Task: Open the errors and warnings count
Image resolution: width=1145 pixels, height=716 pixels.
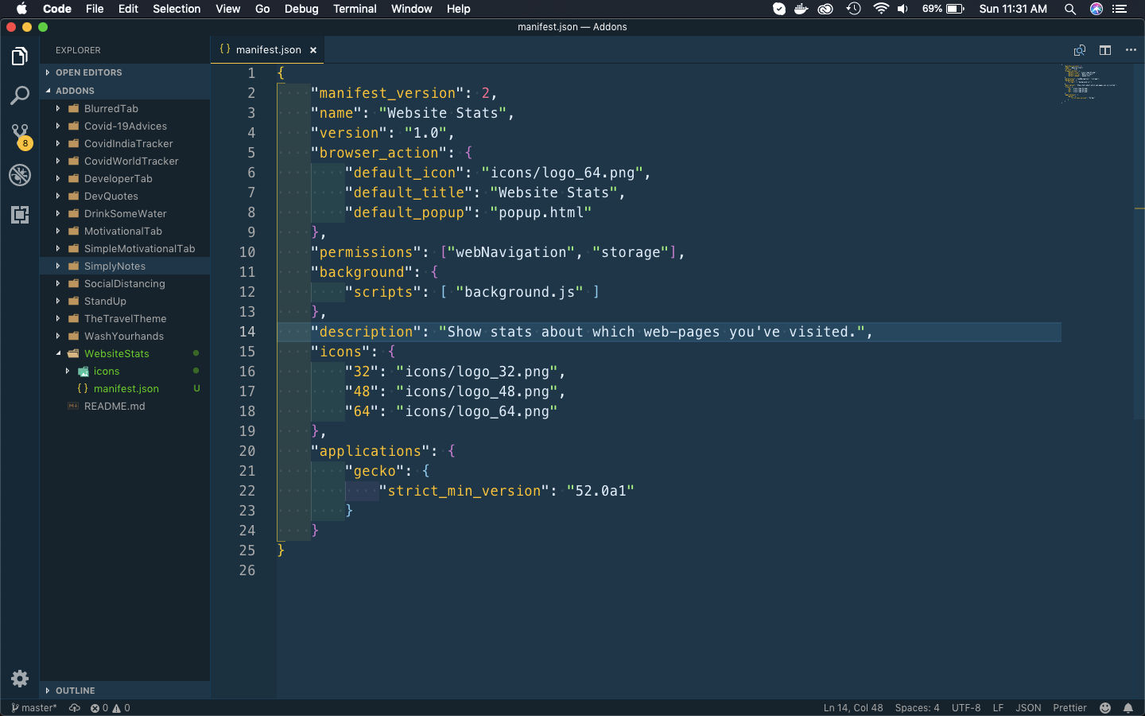Action: [x=111, y=708]
